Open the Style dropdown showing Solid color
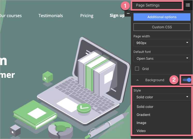Viewport: 193px width, 139px height. tap(162, 97)
